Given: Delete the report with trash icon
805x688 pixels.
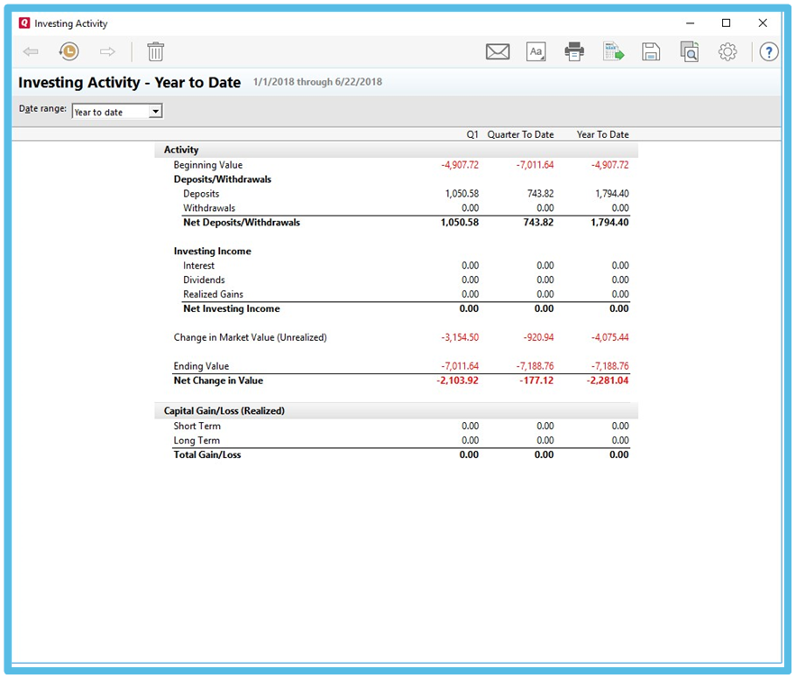Looking at the screenshot, I should point(156,52).
